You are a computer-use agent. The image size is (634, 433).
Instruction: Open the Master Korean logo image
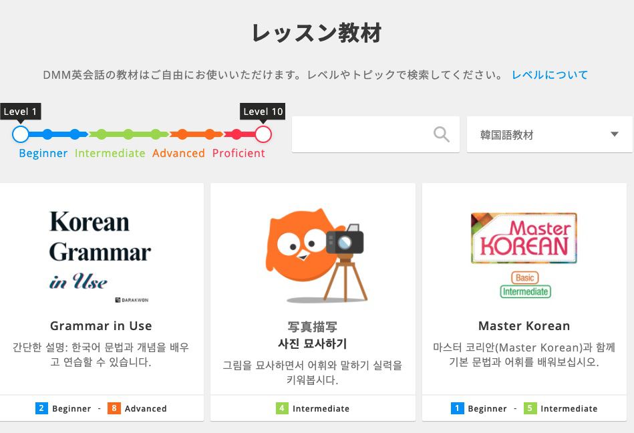click(524, 255)
